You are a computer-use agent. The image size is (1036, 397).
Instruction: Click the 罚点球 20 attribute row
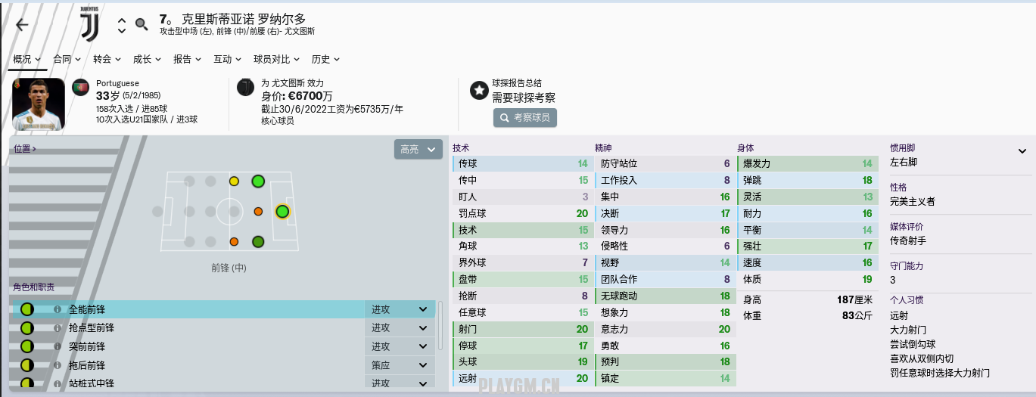coord(522,213)
